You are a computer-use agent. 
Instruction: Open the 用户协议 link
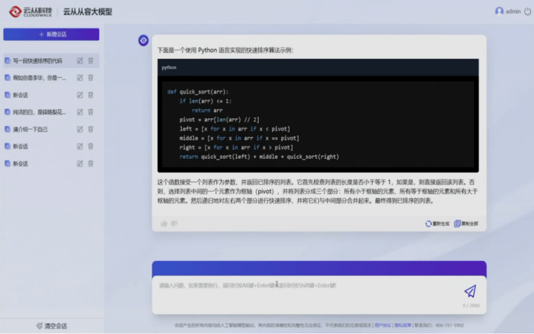(384, 325)
